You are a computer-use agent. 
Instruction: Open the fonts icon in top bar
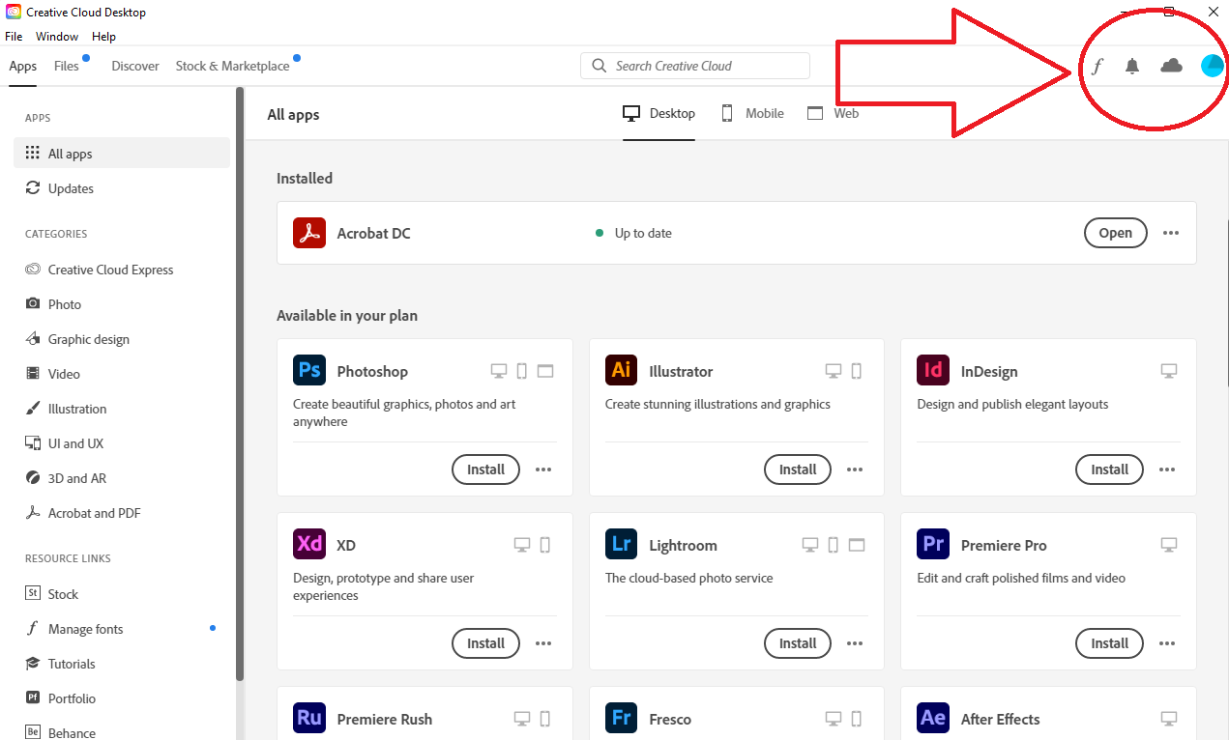(x=1097, y=67)
